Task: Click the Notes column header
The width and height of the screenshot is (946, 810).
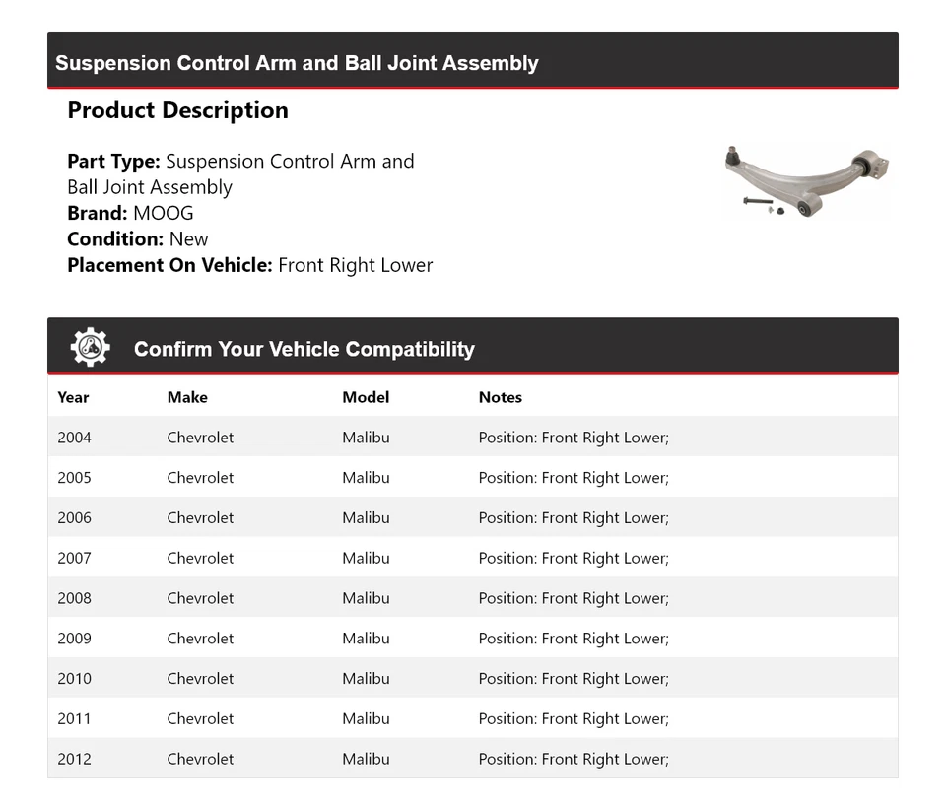Action: (500, 397)
